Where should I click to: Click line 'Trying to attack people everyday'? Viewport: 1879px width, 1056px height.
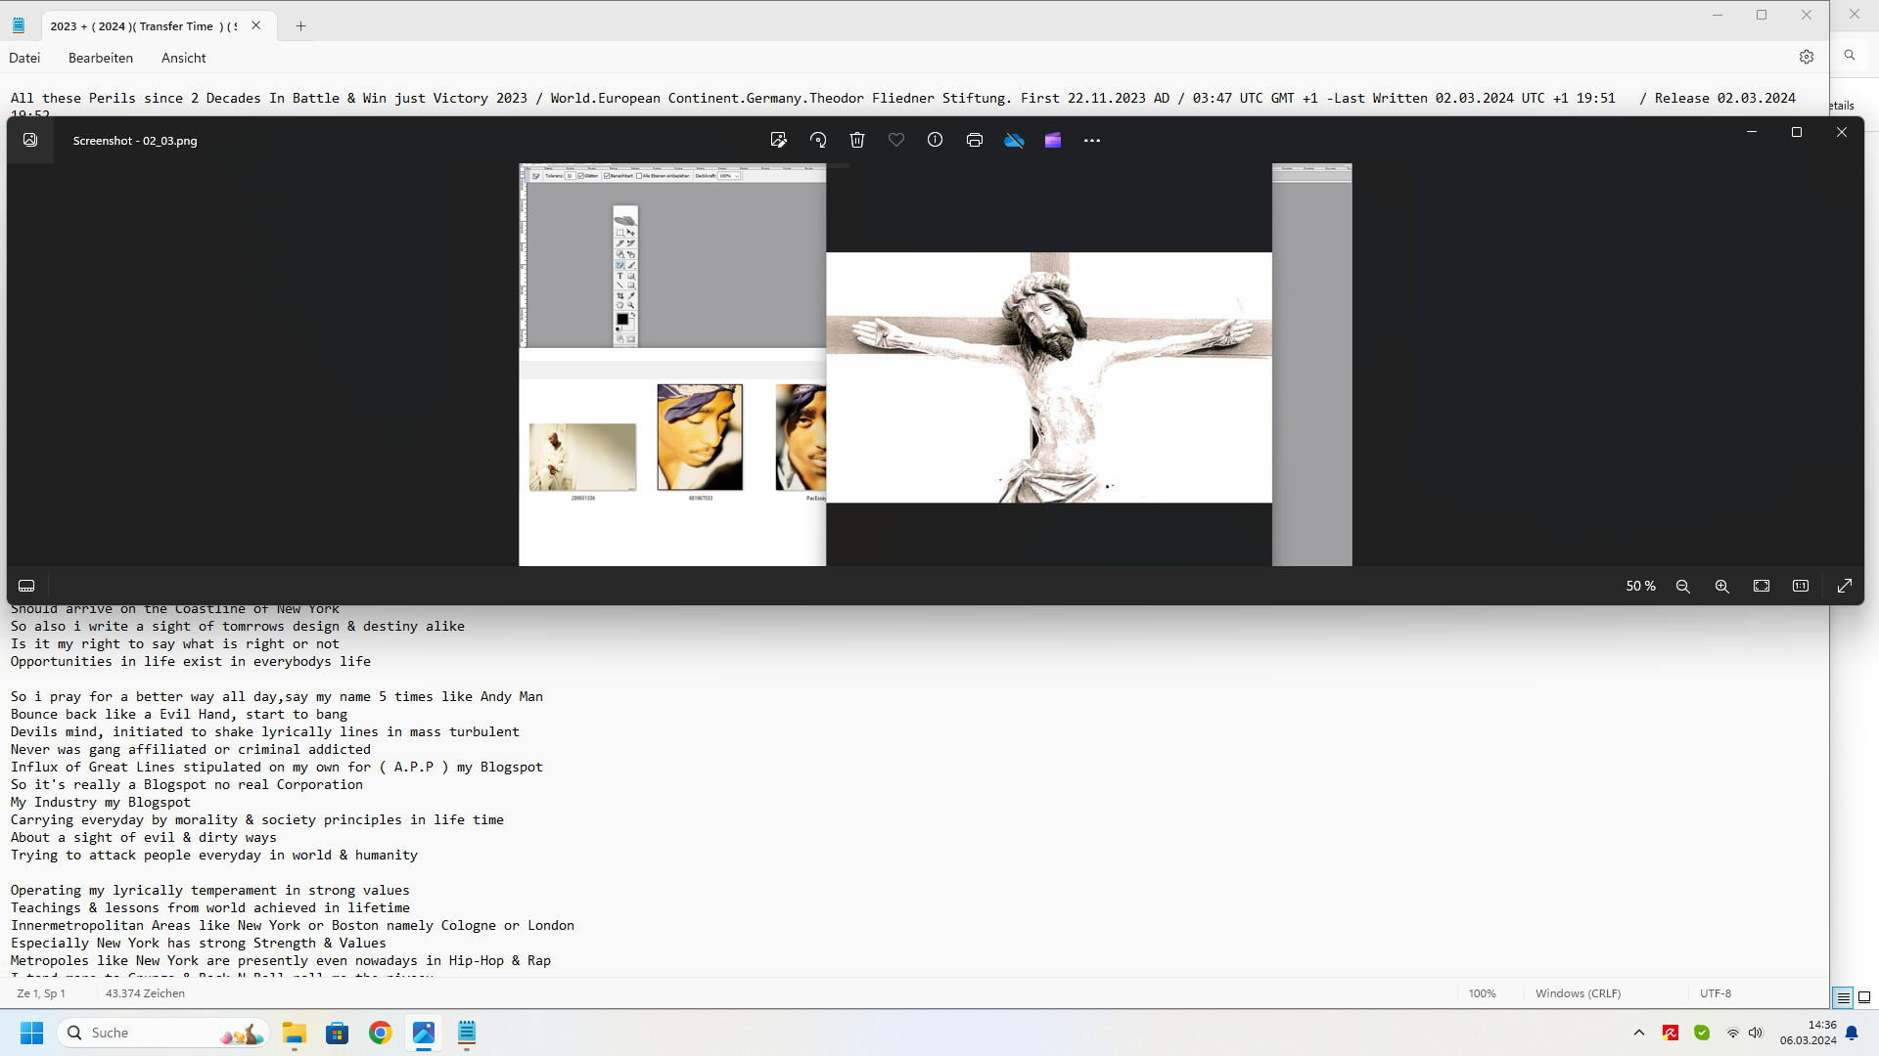(214, 855)
